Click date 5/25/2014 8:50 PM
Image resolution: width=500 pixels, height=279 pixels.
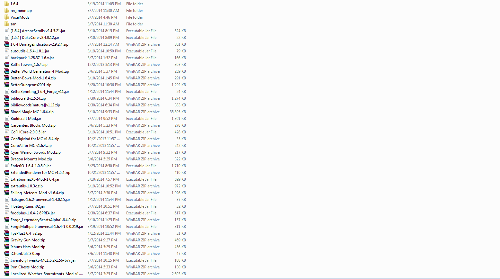coord(103,166)
